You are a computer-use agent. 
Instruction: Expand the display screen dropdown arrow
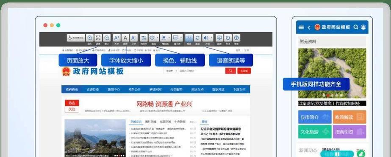pyautogui.click(x=181, y=38)
